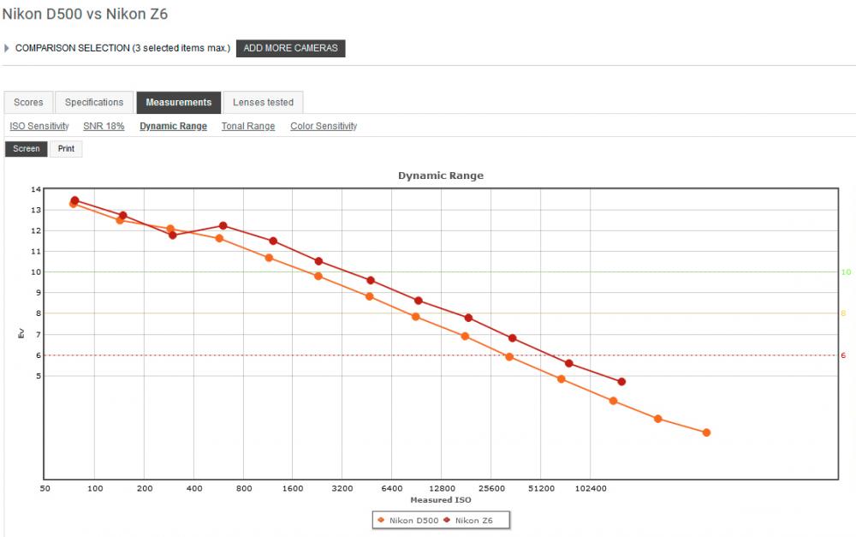Click the Z6 data point above ISO 800
The image size is (856, 537).
[x=223, y=225]
